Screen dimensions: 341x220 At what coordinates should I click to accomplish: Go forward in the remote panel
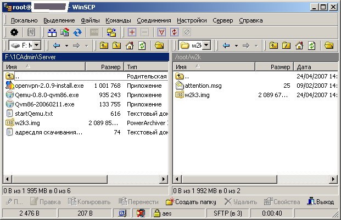point(246,46)
